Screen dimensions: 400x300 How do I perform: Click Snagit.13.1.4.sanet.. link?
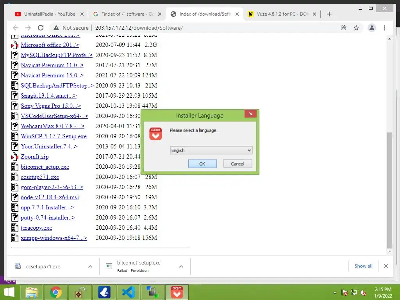[48, 96]
